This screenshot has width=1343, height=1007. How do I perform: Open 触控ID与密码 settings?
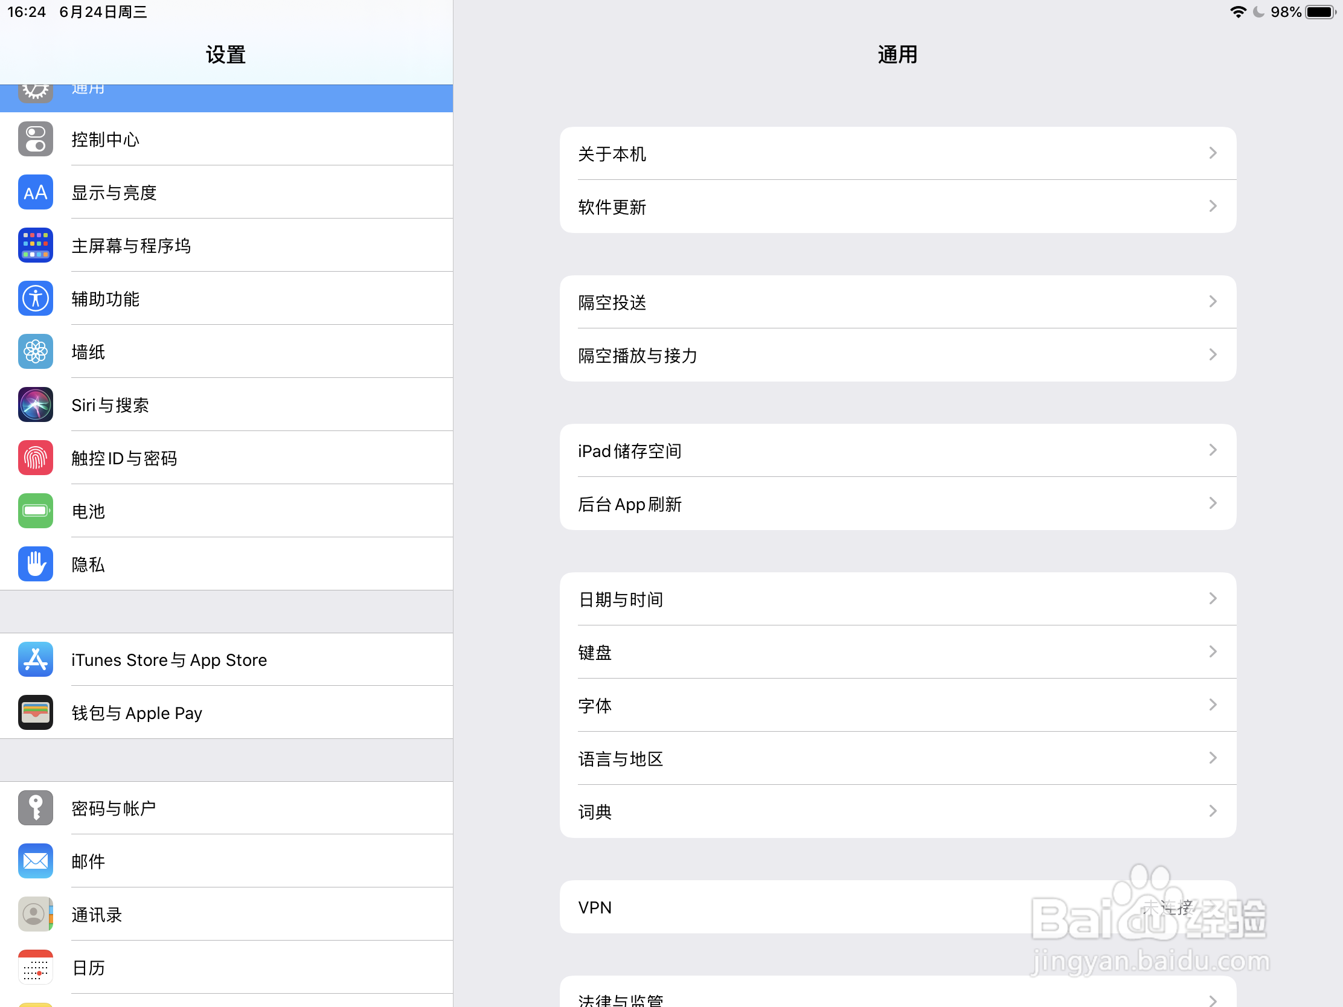[226, 458]
